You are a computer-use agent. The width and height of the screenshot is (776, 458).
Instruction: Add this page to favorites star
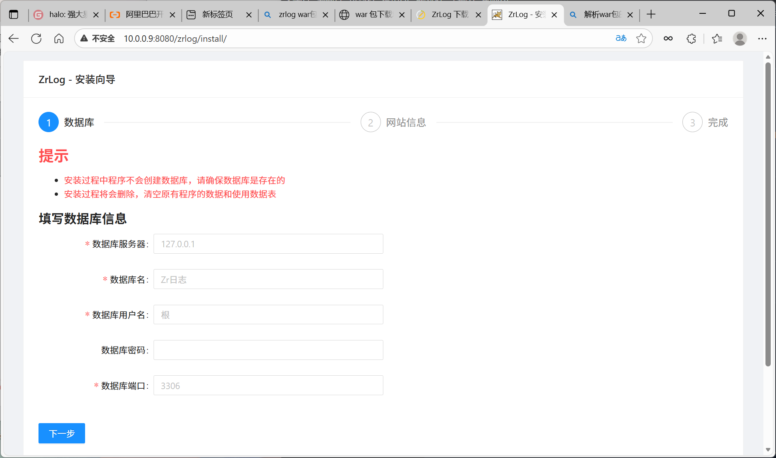coord(641,39)
